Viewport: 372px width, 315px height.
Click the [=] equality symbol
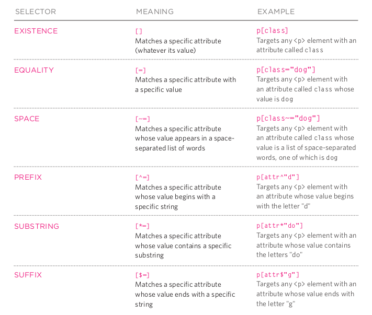pos(140,71)
